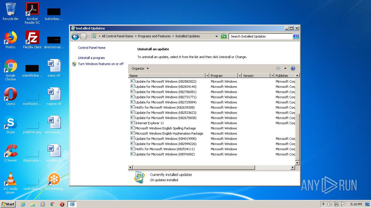The height and width of the screenshot is (208, 371).
Task: Open Control Panel Home link
Action: 92,48
